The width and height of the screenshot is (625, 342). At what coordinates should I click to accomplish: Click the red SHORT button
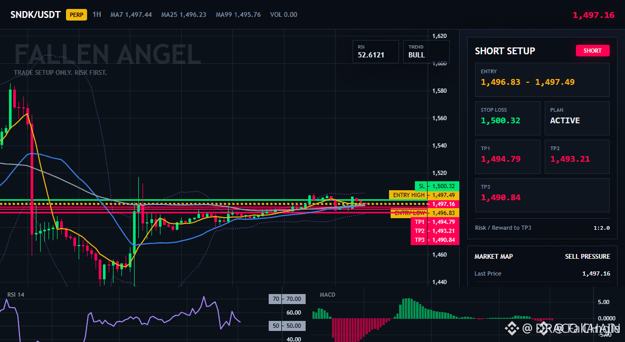(592, 51)
